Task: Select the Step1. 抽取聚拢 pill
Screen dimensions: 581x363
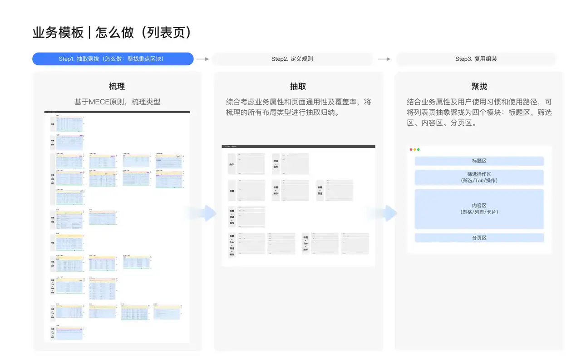Action: point(113,59)
